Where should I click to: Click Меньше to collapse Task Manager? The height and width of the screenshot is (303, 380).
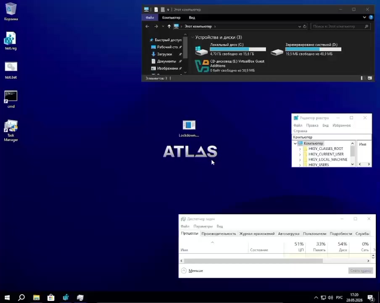click(192, 271)
